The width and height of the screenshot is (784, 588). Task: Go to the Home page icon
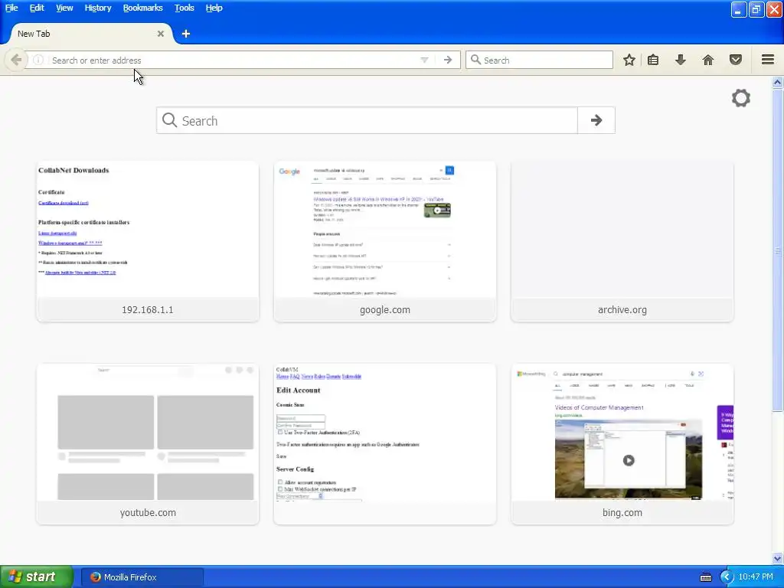pyautogui.click(x=707, y=60)
